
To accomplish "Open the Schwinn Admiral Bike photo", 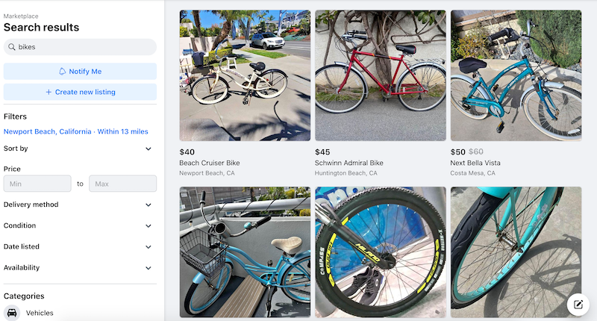I will pyautogui.click(x=381, y=75).
